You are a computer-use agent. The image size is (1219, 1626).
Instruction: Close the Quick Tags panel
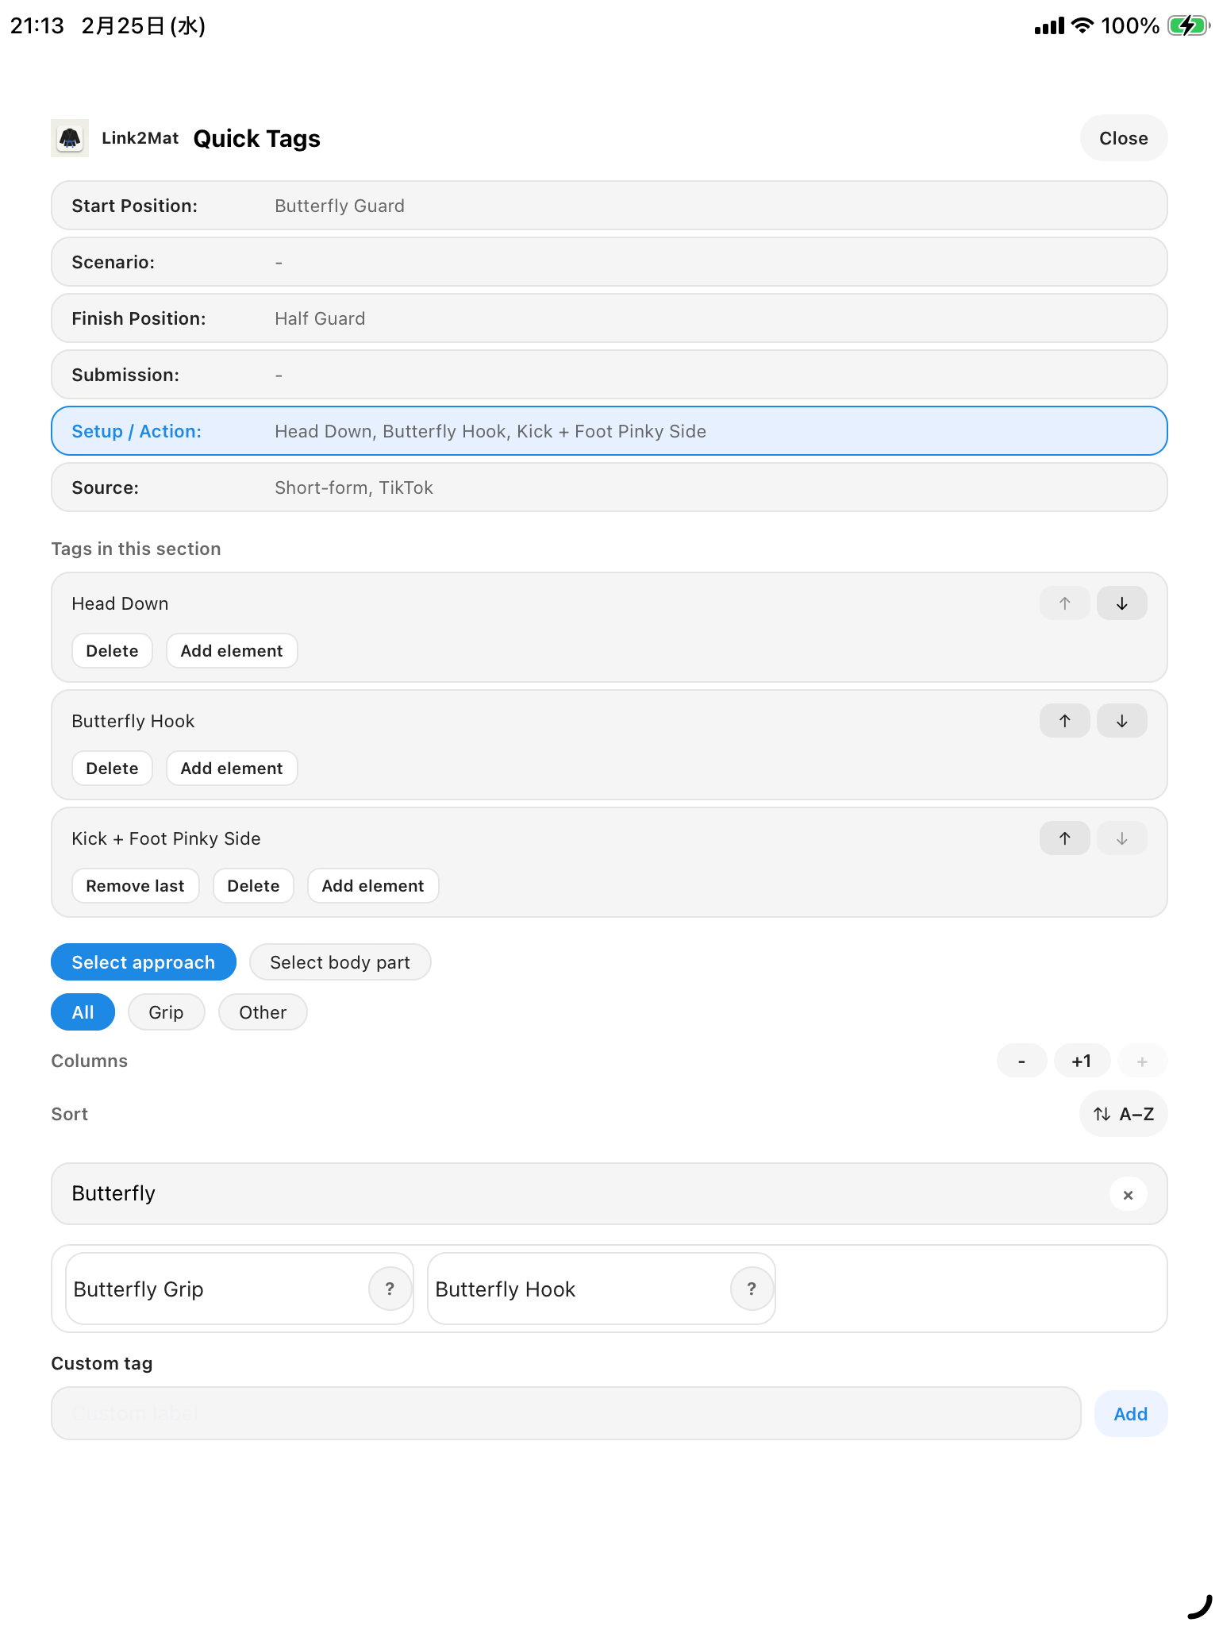click(1123, 138)
